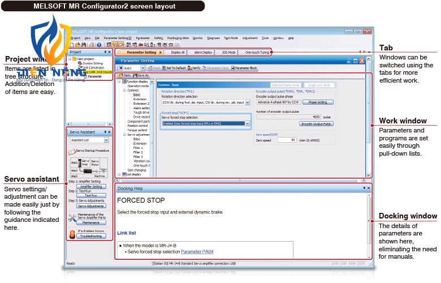Click the wrench maintenance icon
The image size is (441, 283).
point(72,218)
